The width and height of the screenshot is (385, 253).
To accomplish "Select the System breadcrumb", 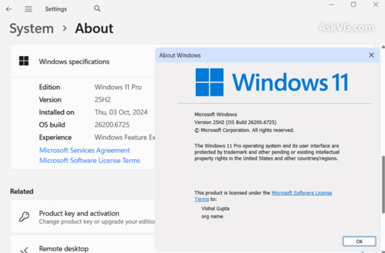I will [31, 28].
